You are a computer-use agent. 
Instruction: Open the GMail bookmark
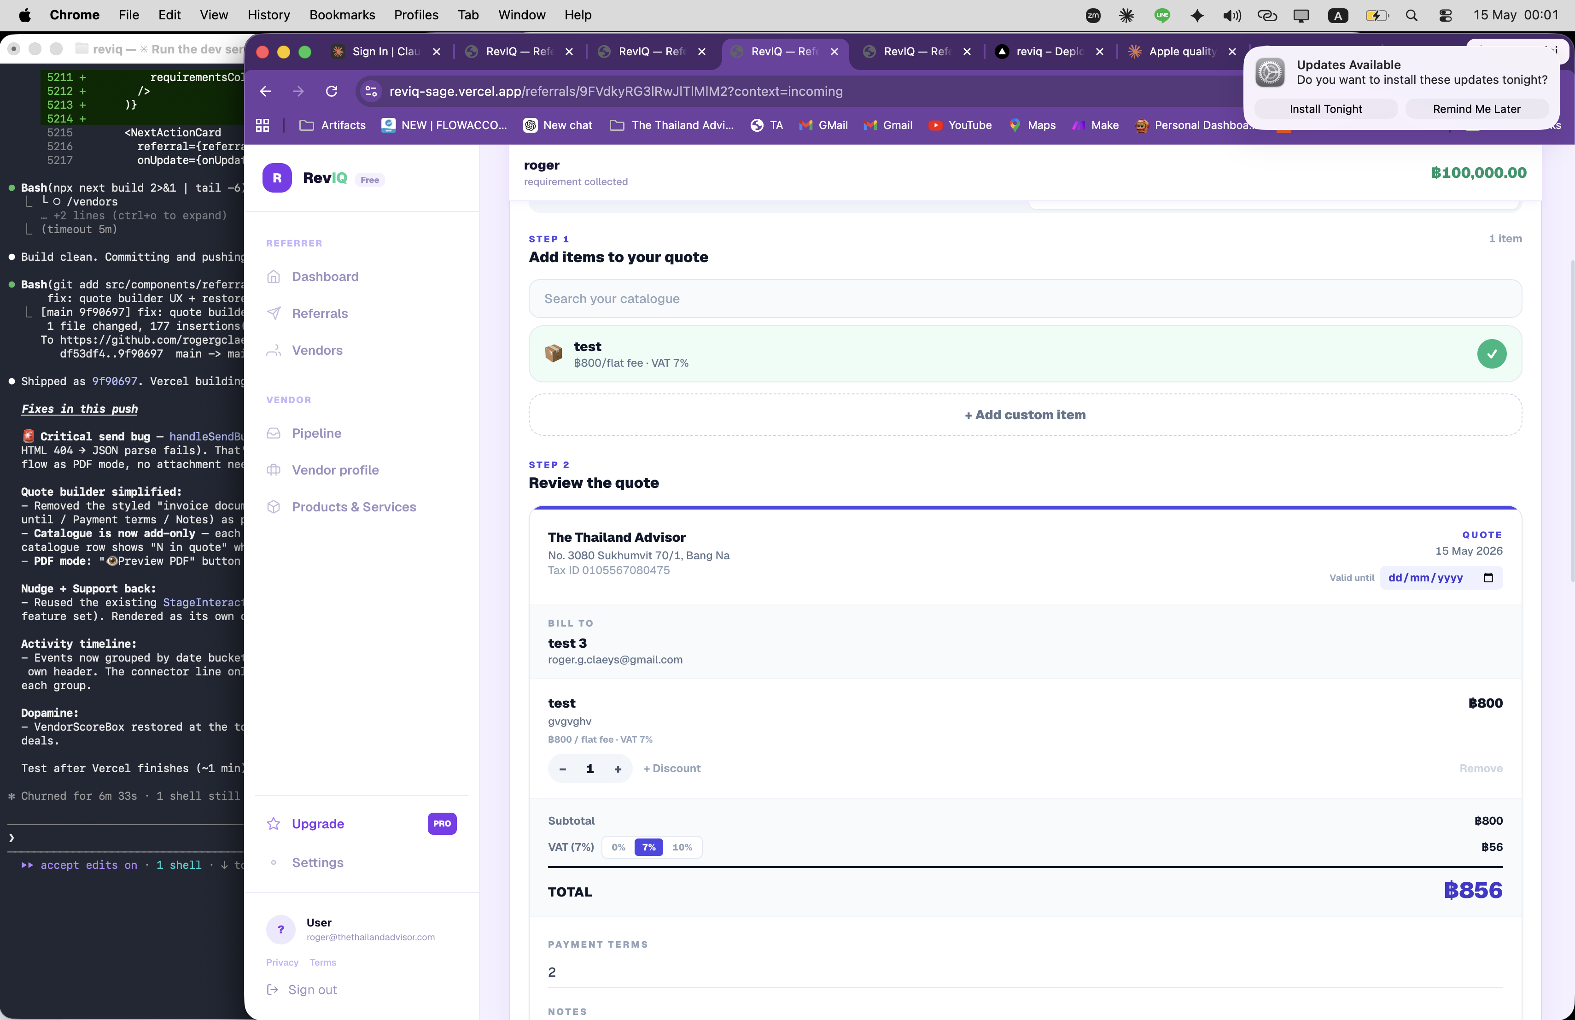tap(823, 125)
